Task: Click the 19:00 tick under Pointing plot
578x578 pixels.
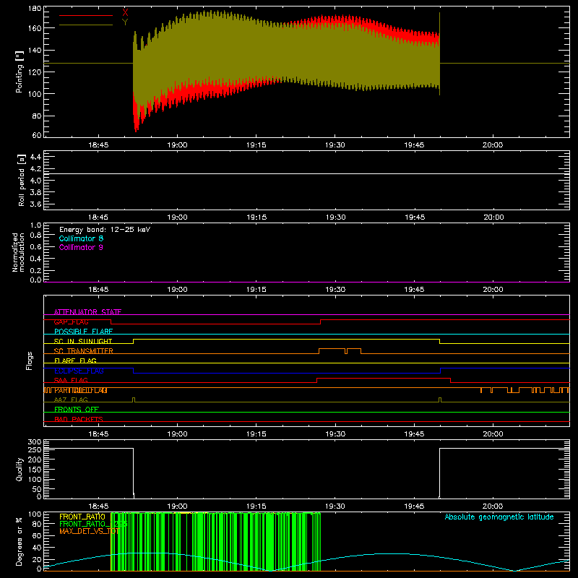Action: [177, 145]
